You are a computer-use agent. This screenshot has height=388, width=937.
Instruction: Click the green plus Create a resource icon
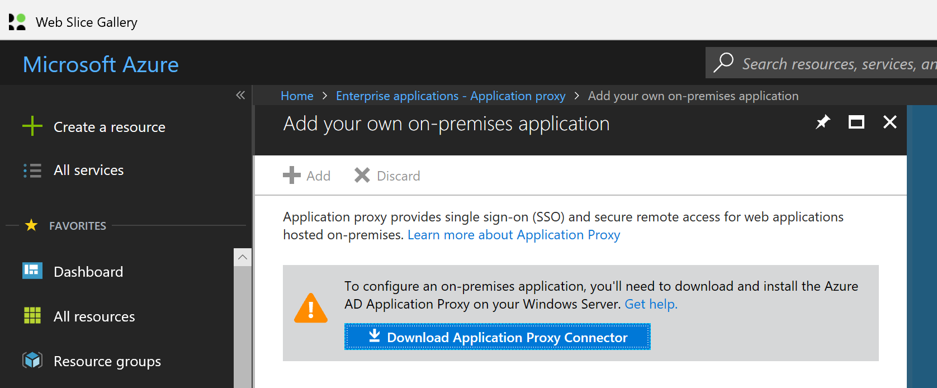click(x=32, y=126)
